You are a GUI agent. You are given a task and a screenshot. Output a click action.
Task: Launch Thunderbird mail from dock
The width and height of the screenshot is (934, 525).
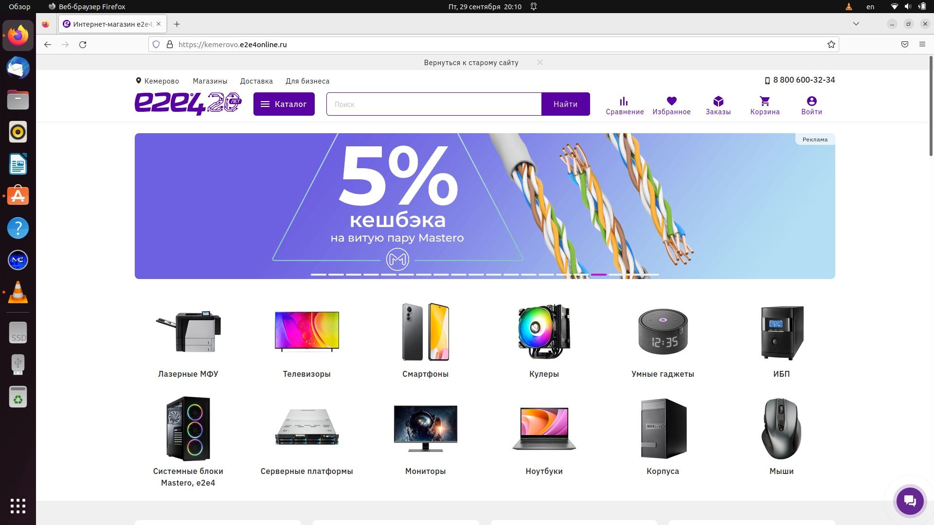pyautogui.click(x=18, y=68)
